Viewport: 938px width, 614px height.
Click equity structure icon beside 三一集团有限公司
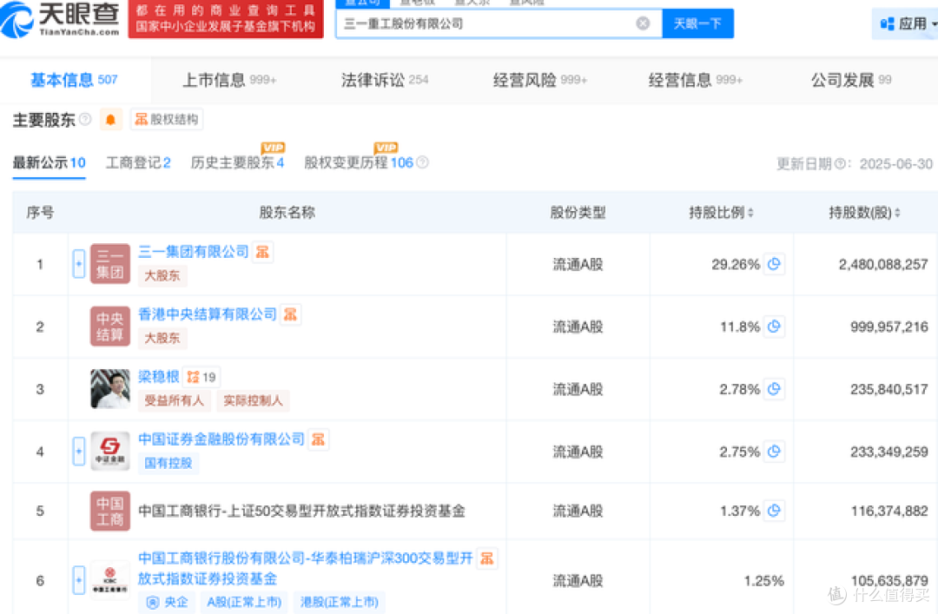(262, 252)
